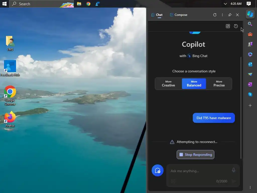
Task: Start a new topic
Action: coord(158,171)
